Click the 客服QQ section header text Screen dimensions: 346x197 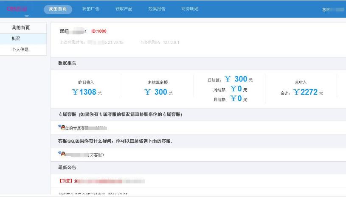click(x=115, y=141)
